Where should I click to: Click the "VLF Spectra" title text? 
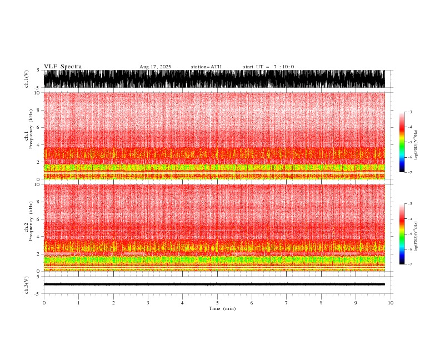click(x=63, y=67)
